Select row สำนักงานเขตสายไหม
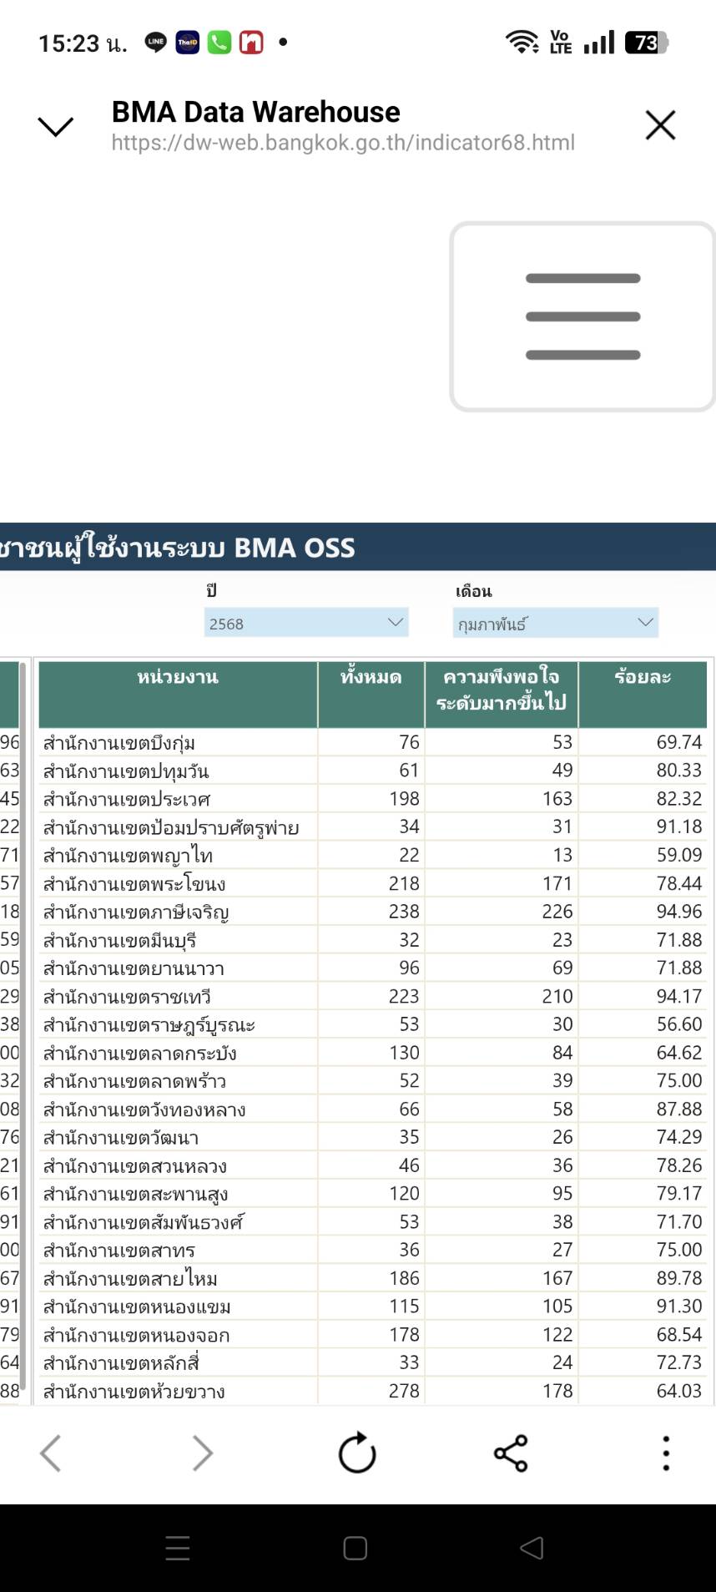The height and width of the screenshot is (1592, 716). tap(372, 1278)
